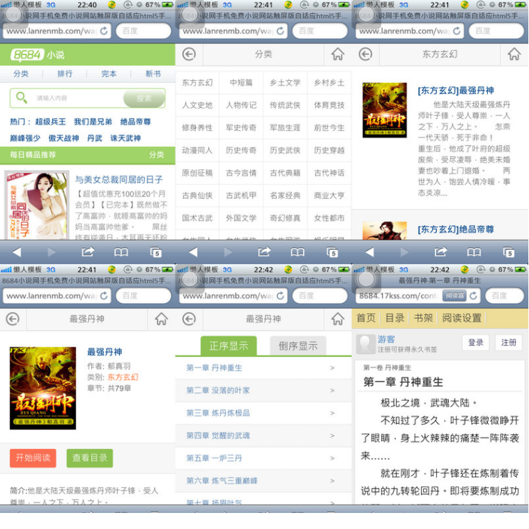This screenshot has width=529, height=529.
Task: Switch chapter list to 倒序显示
Action: click(x=298, y=346)
